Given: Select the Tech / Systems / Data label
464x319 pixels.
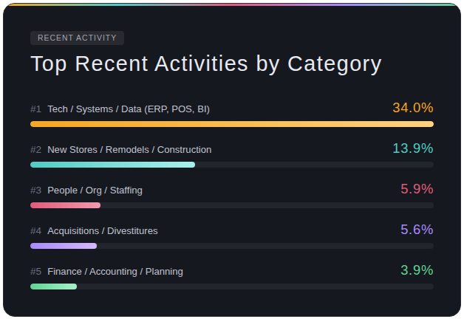Looking at the screenshot, I should (129, 109).
